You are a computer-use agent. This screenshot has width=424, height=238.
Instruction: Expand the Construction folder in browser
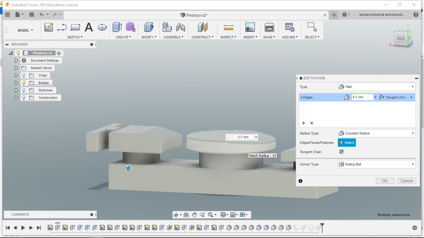[x=16, y=98]
